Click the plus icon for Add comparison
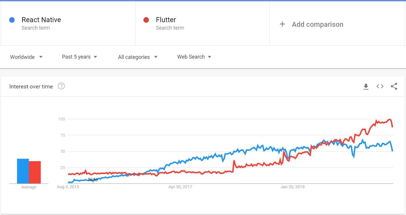406x215 pixels. [x=282, y=24]
